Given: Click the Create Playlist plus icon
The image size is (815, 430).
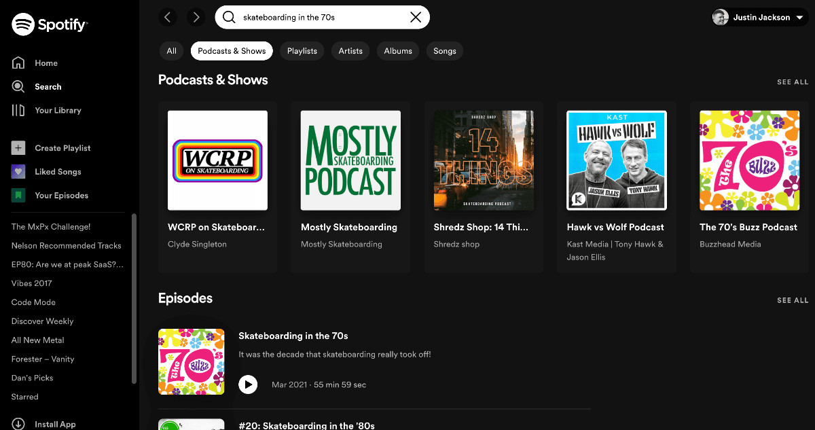Looking at the screenshot, I should pyautogui.click(x=18, y=148).
